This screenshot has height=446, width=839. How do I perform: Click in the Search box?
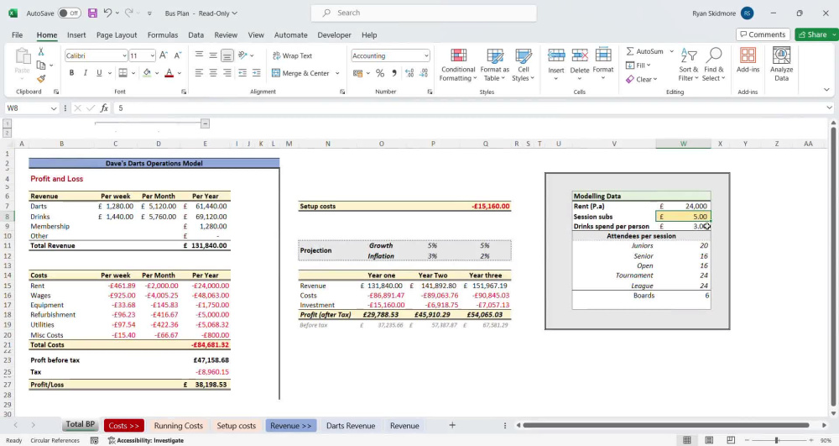click(x=424, y=13)
